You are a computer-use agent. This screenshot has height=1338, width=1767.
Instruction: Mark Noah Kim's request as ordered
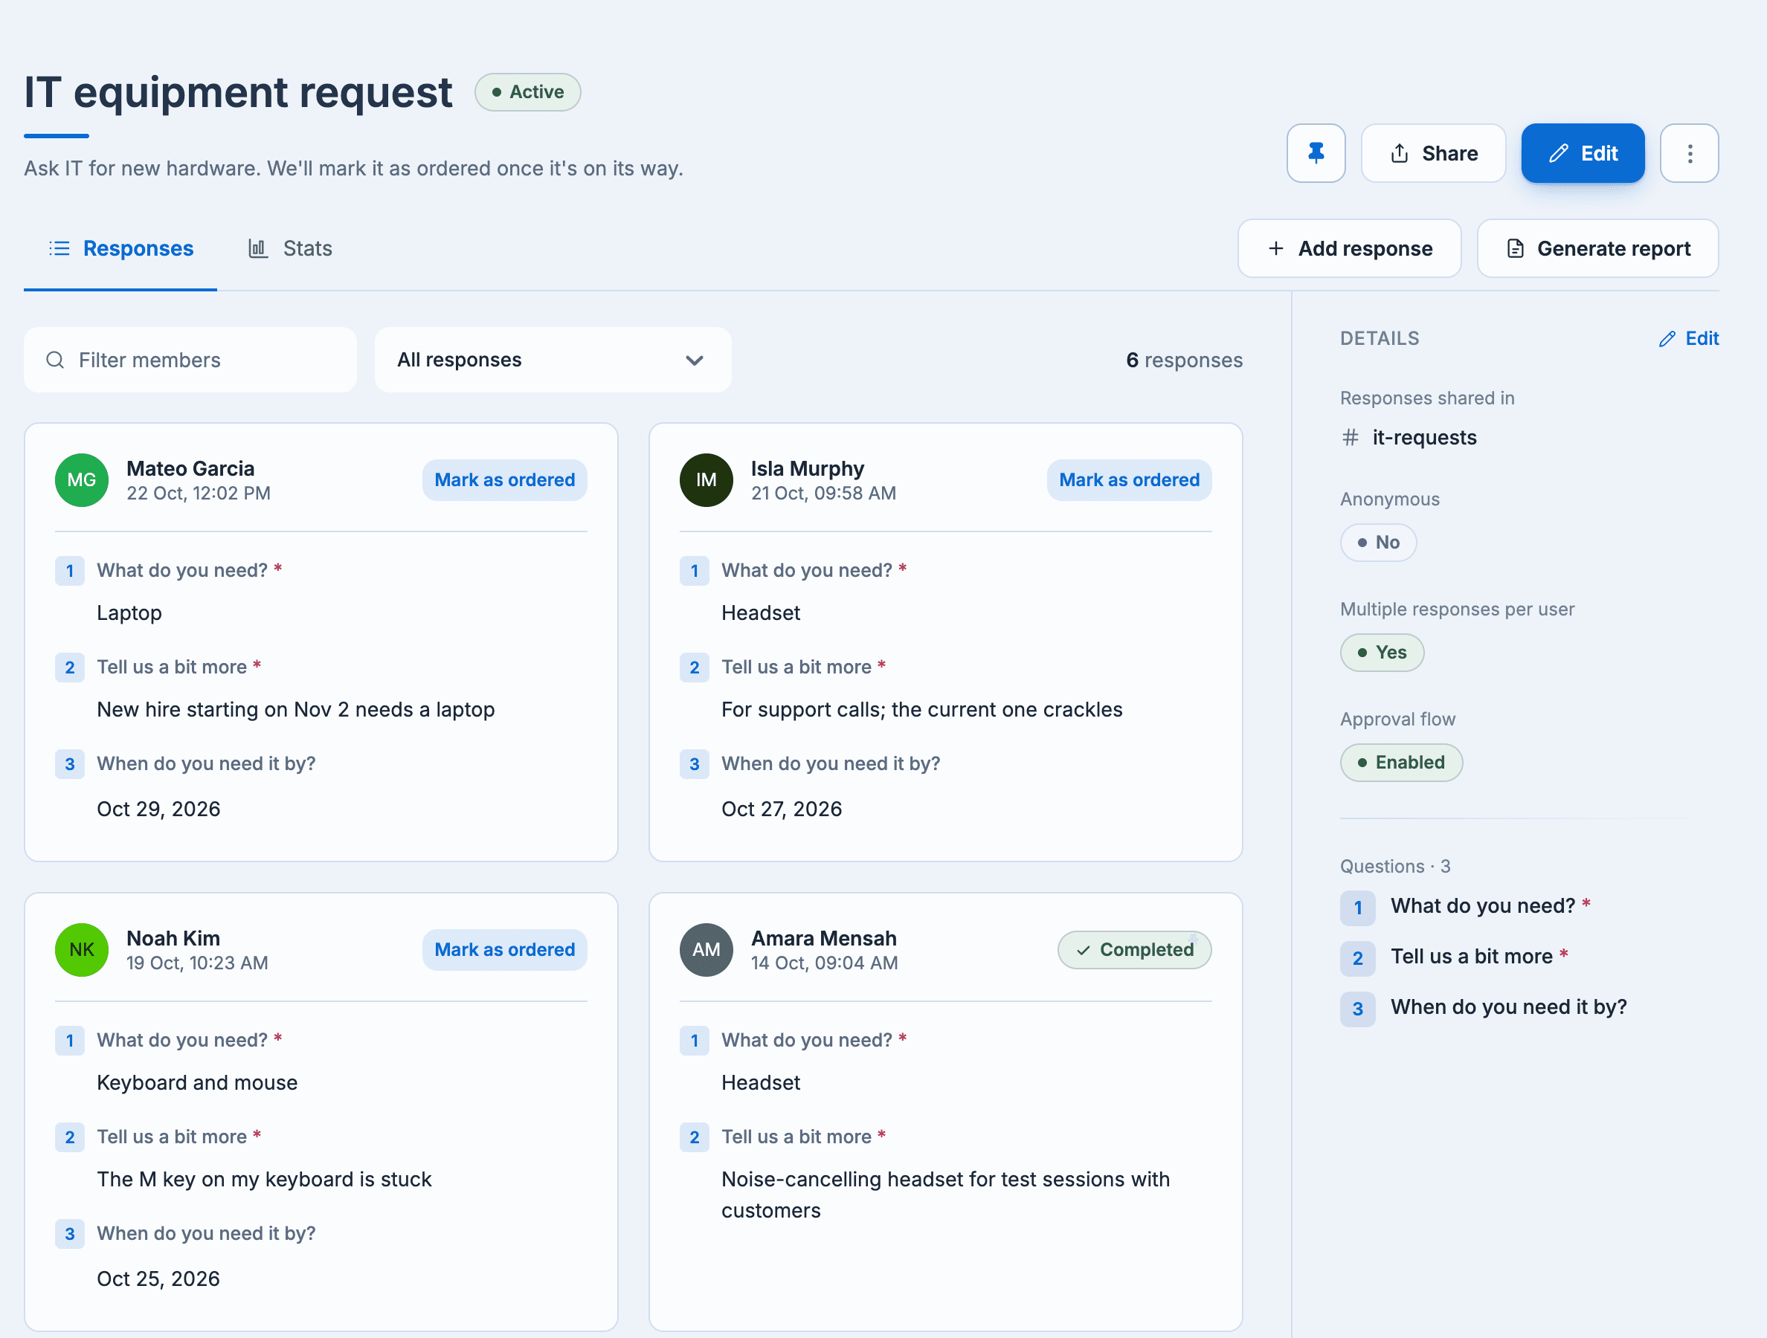[x=505, y=950]
